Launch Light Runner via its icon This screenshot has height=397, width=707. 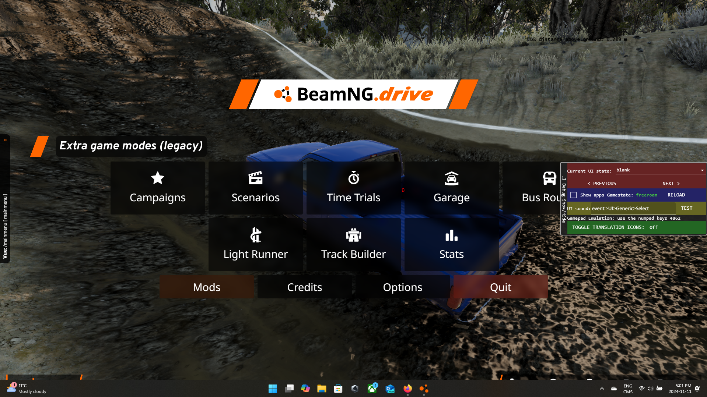[256, 235]
